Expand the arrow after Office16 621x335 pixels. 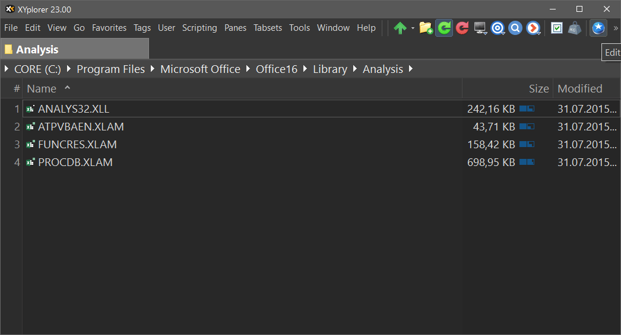coord(305,69)
